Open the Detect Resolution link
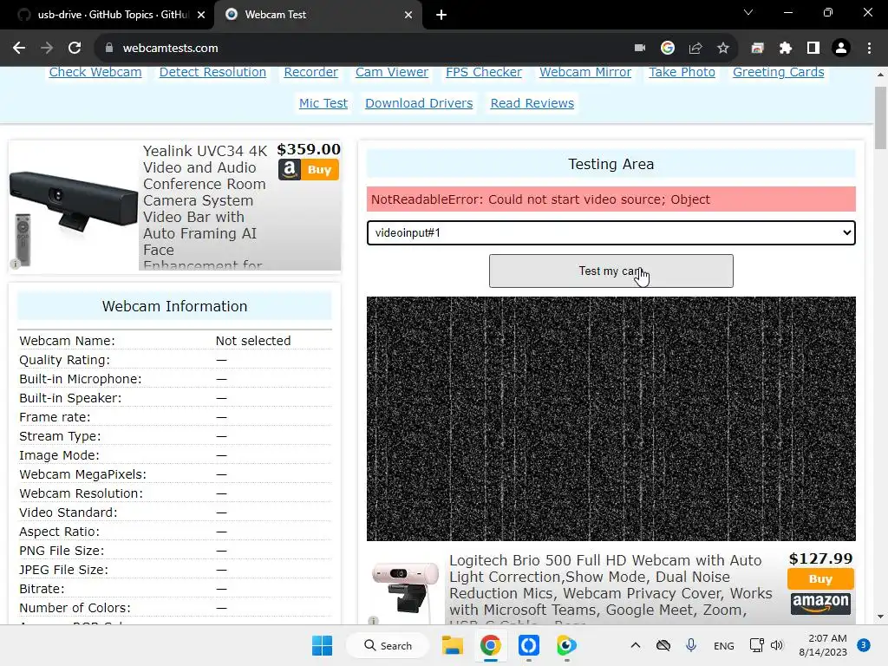This screenshot has height=666, width=888. pyautogui.click(x=212, y=72)
